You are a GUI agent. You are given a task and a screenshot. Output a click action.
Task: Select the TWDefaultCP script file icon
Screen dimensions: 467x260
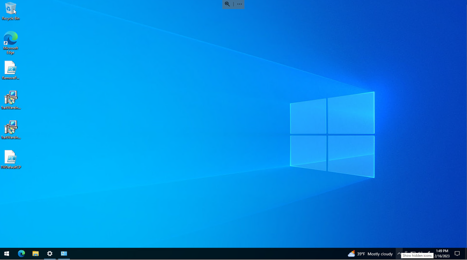(x=11, y=160)
